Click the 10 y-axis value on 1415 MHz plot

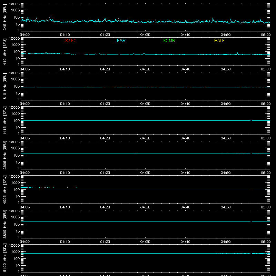[x=18, y=128]
